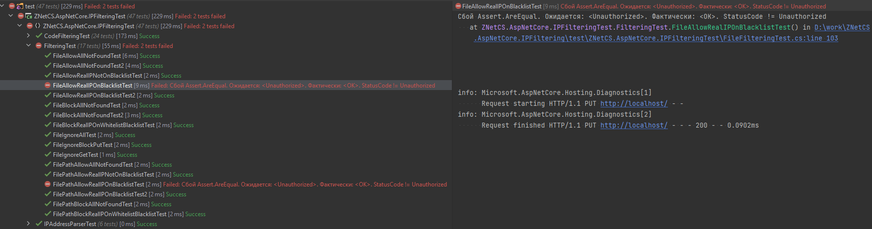
Task: Expand the CodeFilteringTest node
Action: 28,36
